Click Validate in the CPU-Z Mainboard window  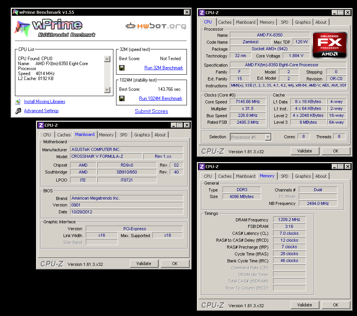pyautogui.click(x=144, y=264)
